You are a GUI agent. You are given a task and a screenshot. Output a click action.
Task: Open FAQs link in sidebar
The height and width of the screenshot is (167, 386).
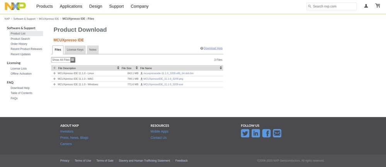point(14,99)
